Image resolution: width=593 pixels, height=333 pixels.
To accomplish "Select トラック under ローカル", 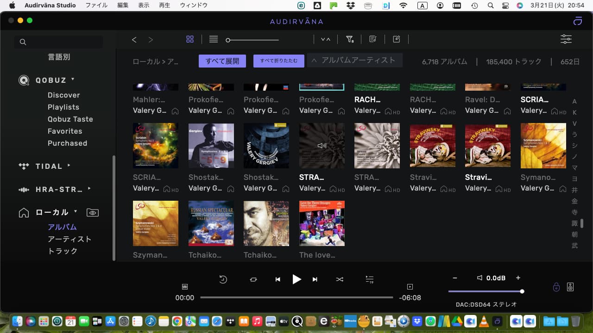I will (63, 251).
